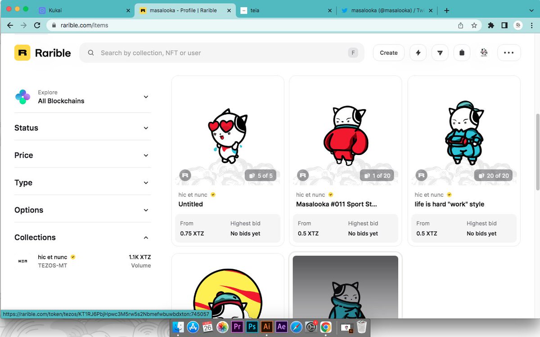Open the lightning bolt activity button
The height and width of the screenshot is (337, 540).
pyautogui.click(x=418, y=53)
